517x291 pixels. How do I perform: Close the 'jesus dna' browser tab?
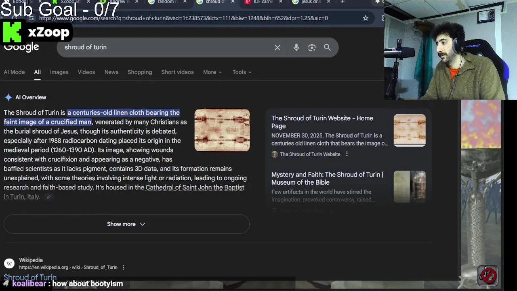click(328, 2)
